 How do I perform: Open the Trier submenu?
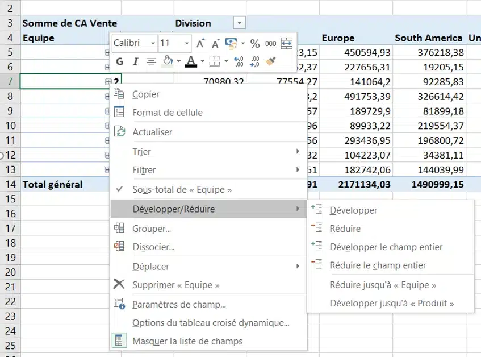coord(208,152)
